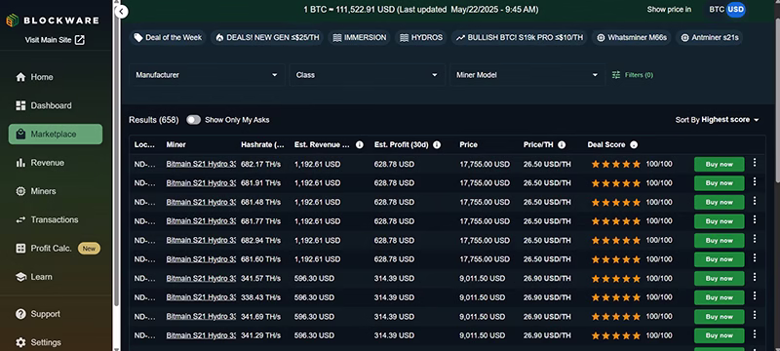Open the miner link in the 341.57 TH/s row
This screenshot has width=780, height=351.
pyautogui.click(x=201, y=279)
